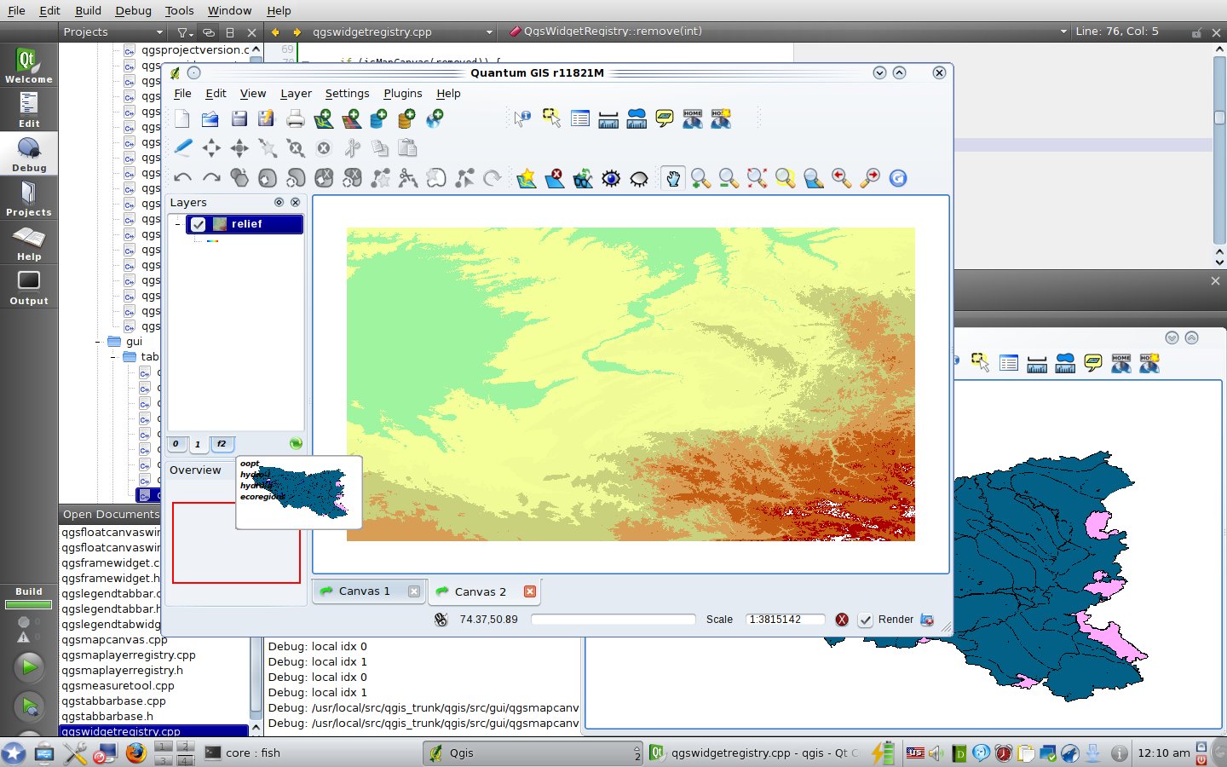Add a new vector layer
Screen dimensions: 1227x767
pyautogui.click(x=323, y=118)
